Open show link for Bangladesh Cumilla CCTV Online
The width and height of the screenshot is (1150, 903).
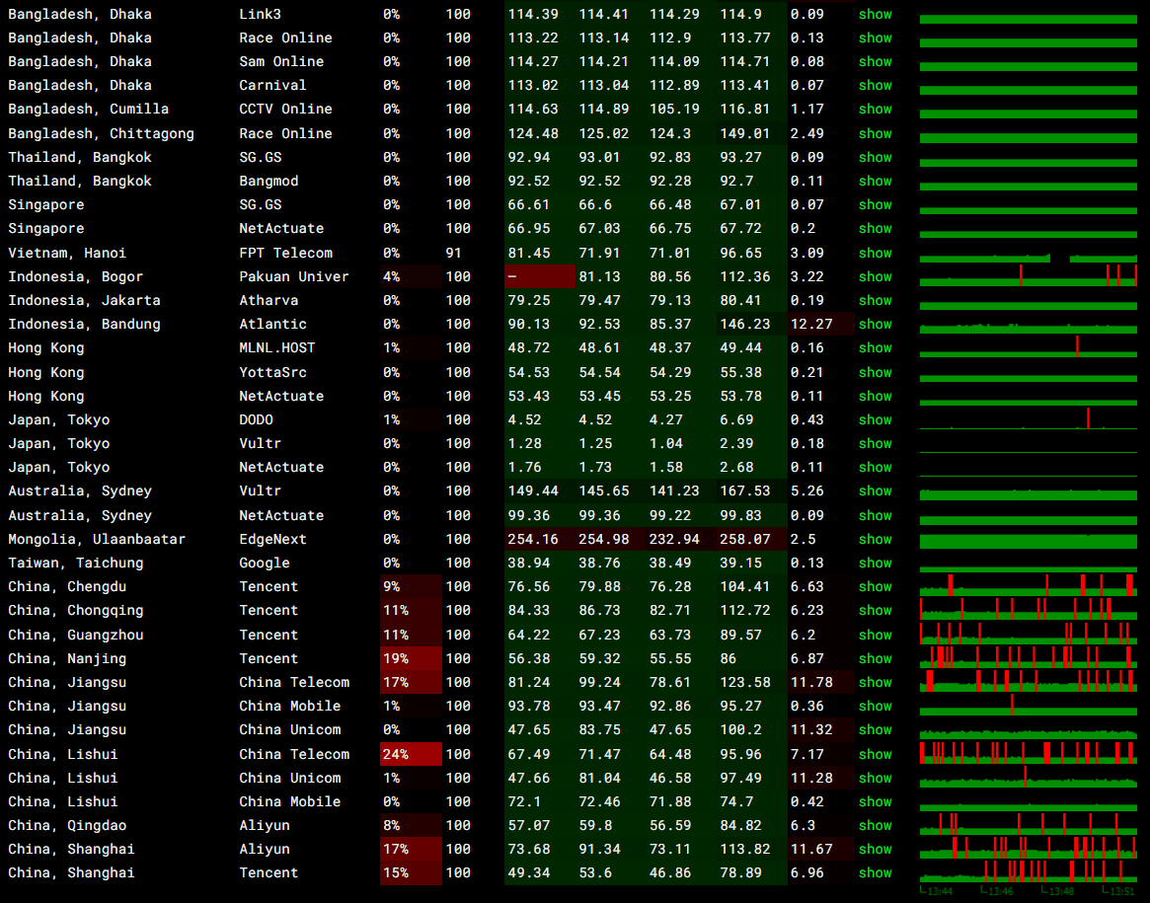pos(875,109)
